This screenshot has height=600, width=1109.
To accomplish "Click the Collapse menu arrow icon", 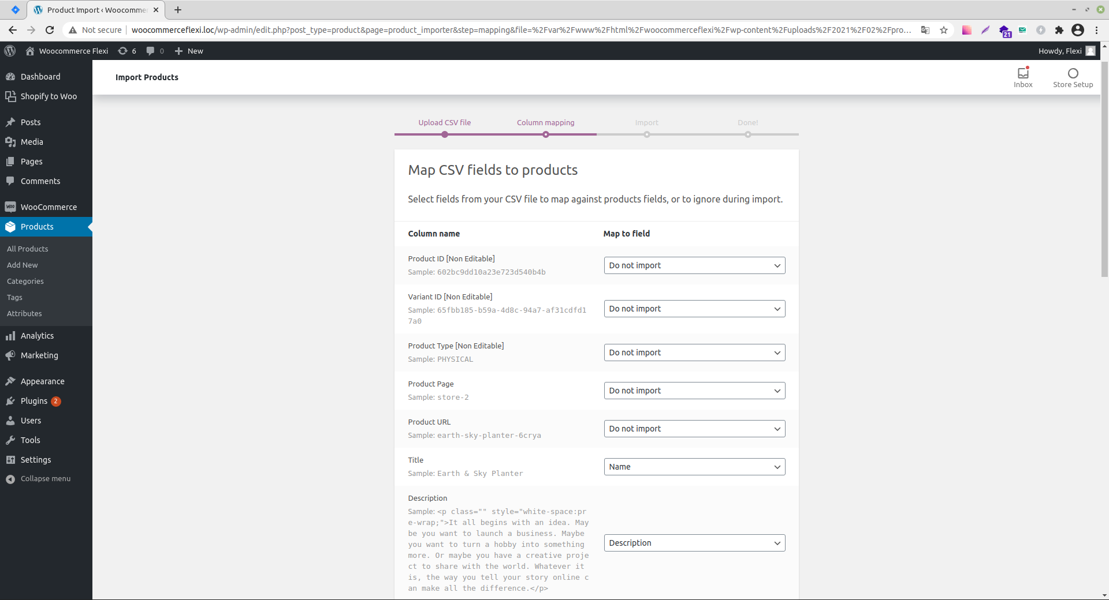I will (10, 479).
